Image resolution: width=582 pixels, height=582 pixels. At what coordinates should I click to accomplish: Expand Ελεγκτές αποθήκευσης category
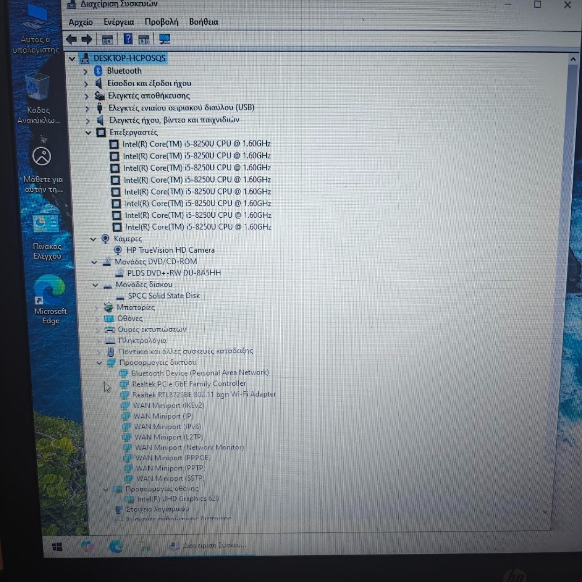[86, 96]
